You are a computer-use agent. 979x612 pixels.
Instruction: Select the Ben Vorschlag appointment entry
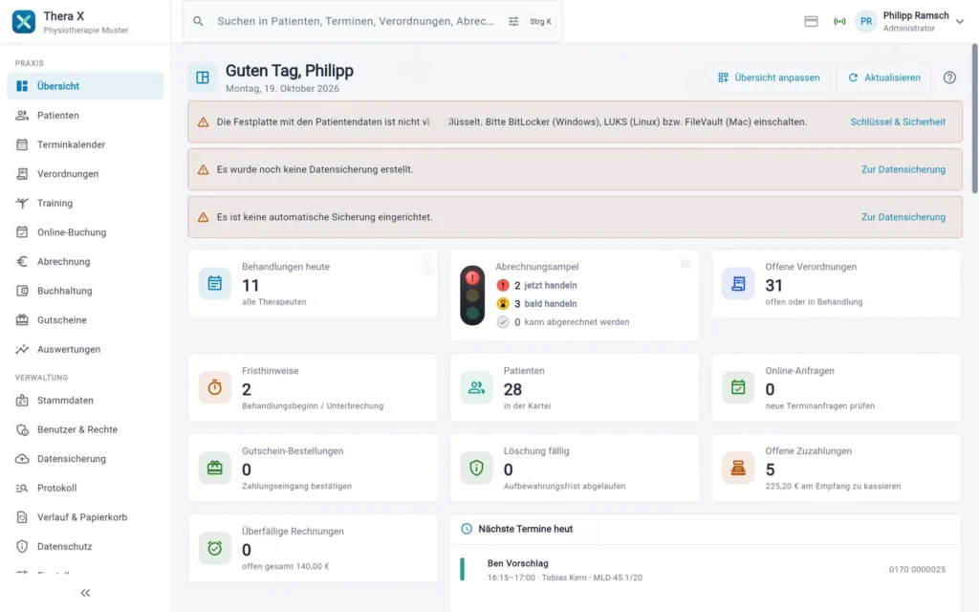(706, 570)
